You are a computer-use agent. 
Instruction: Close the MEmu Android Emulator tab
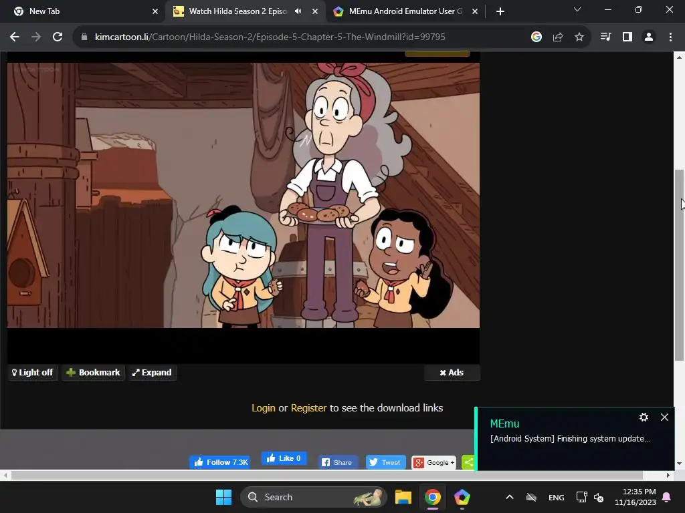[x=475, y=11]
